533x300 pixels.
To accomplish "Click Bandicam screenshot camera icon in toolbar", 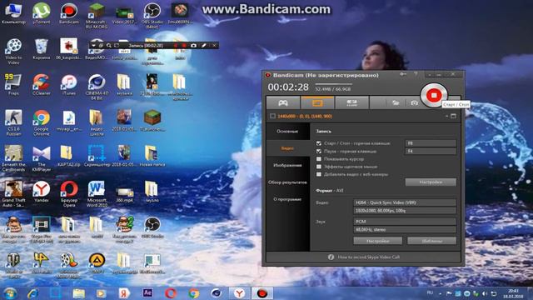I will (414, 102).
